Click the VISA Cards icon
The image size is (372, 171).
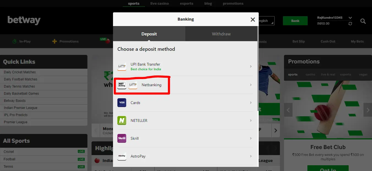coord(122,103)
